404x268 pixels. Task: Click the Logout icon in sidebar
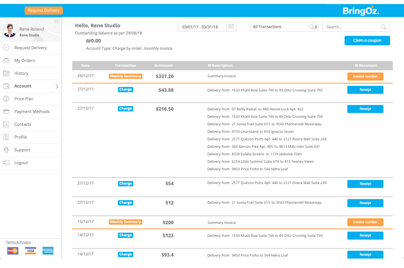6,163
